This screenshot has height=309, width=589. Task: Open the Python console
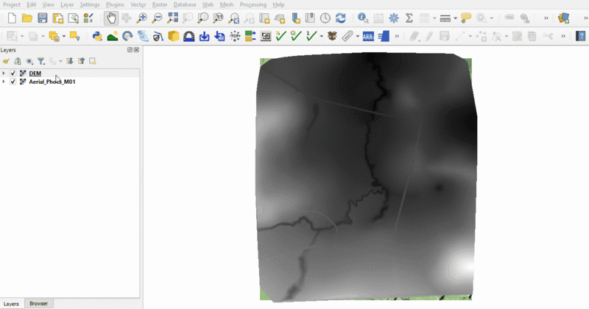[x=97, y=36]
